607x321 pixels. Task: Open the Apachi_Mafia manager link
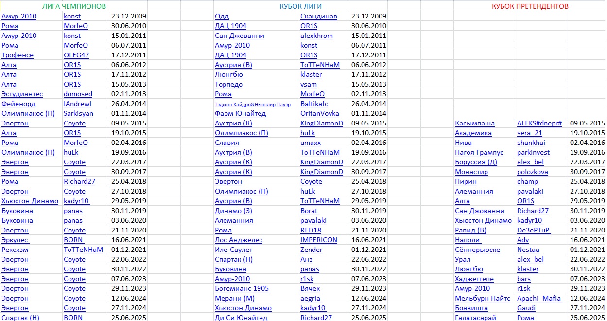click(539, 298)
